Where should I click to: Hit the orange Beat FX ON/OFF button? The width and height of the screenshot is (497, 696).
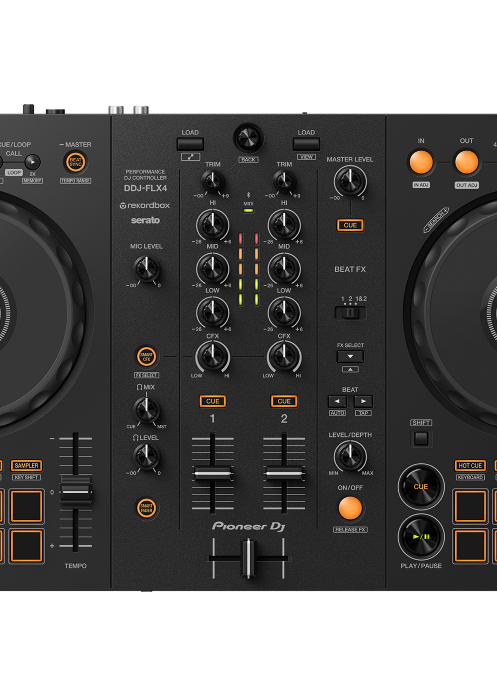pos(350,508)
